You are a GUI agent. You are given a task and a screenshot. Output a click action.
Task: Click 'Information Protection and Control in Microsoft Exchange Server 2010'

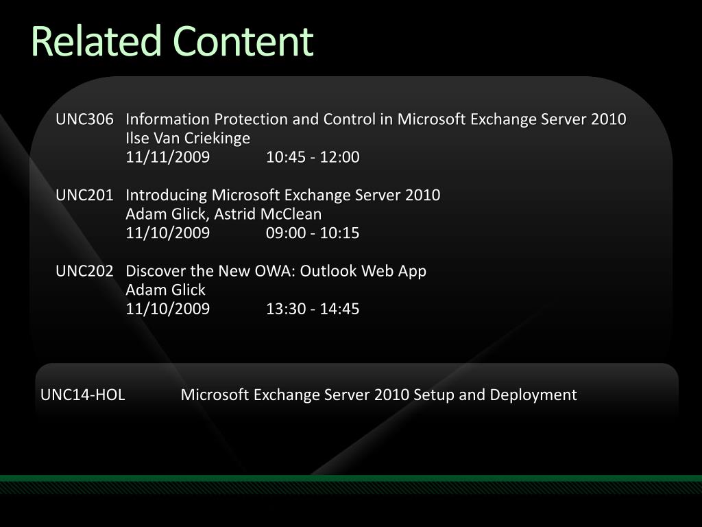click(376, 119)
